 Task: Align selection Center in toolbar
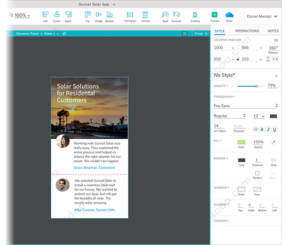[57, 15]
